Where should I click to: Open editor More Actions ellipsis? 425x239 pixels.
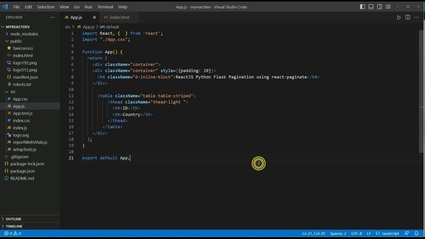click(416, 17)
